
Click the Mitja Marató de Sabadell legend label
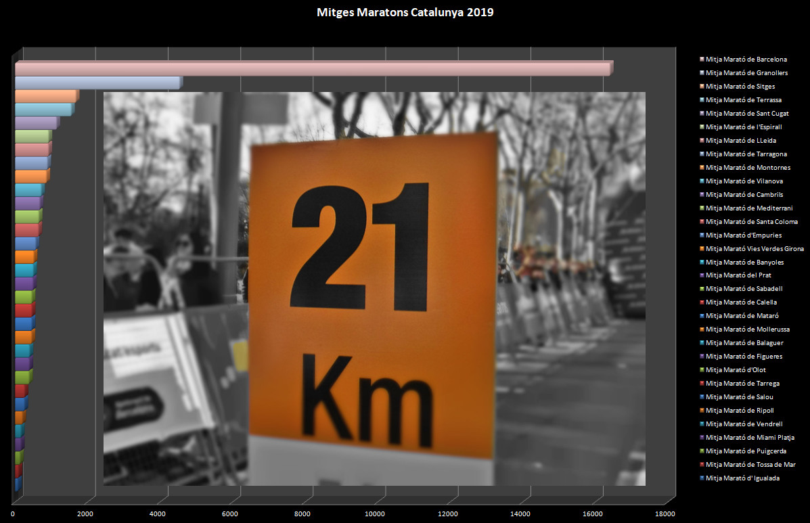(x=744, y=289)
